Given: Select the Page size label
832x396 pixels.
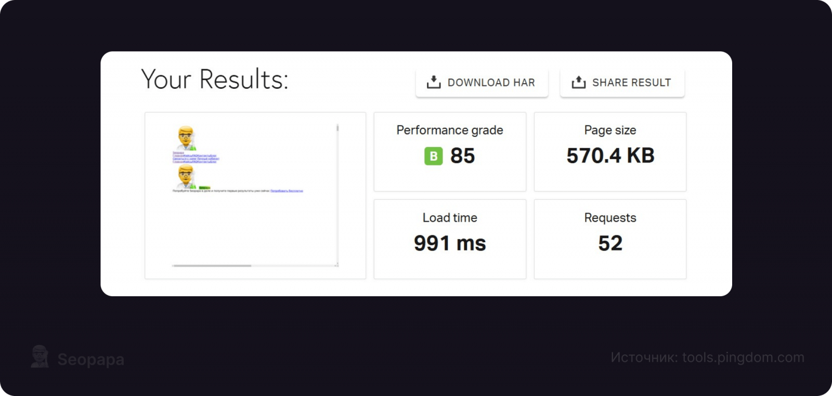Looking at the screenshot, I should tap(610, 130).
